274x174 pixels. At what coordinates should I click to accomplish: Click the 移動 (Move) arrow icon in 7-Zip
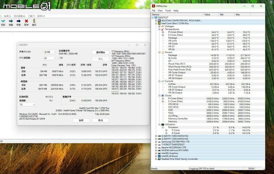click(x=19, y=21)
